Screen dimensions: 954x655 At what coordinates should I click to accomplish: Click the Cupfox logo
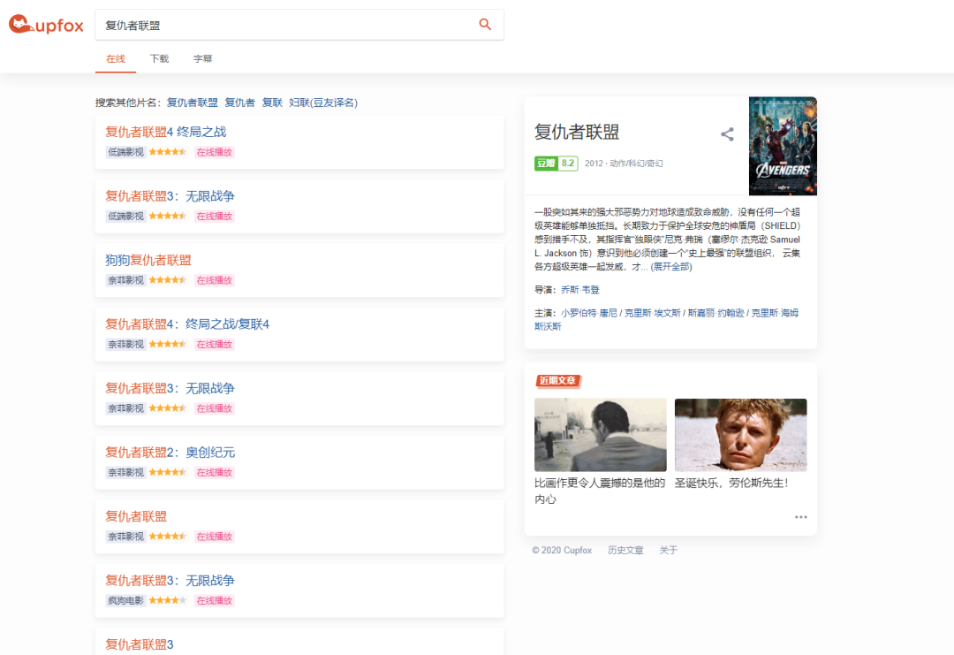point(46,25)
